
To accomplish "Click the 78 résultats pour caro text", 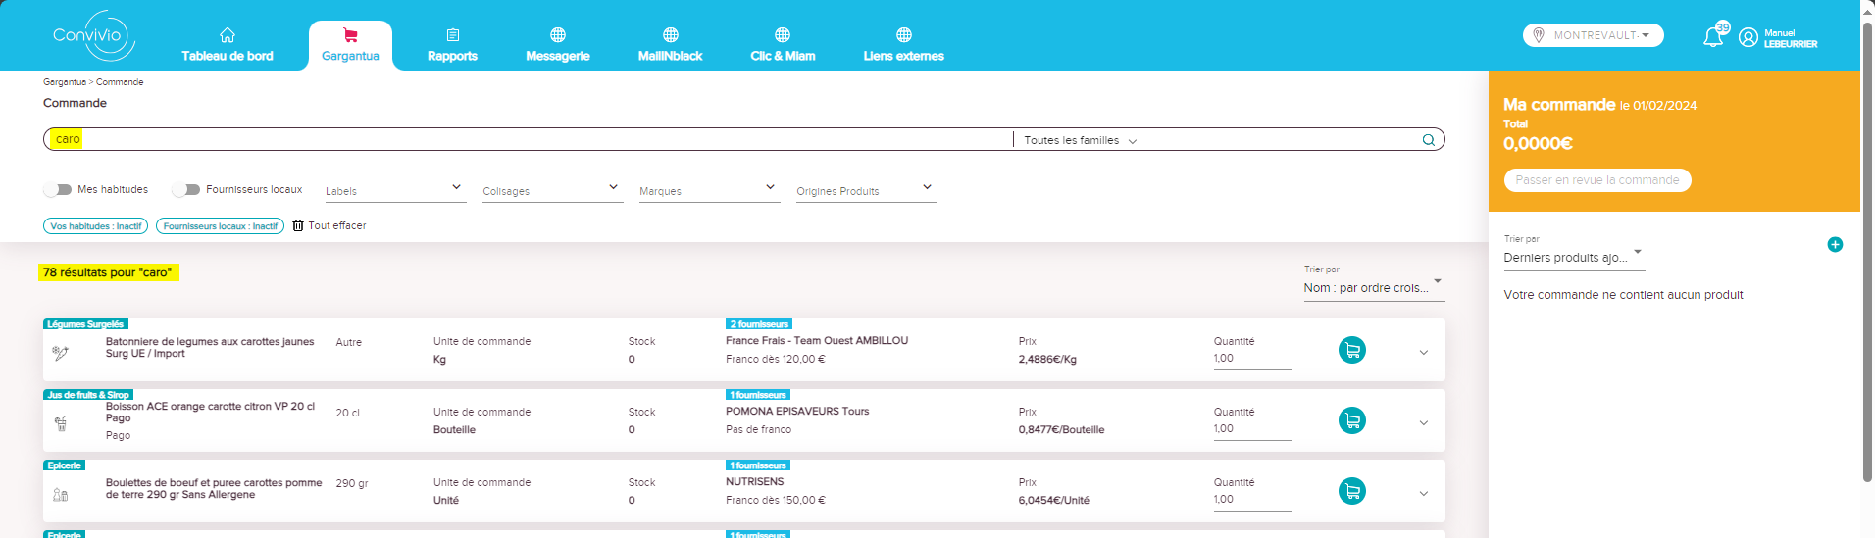I will [x=108, y=272].
